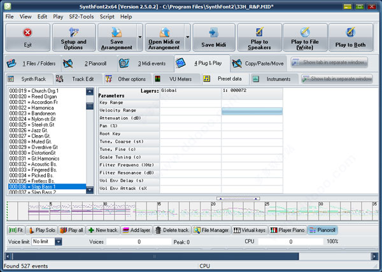Click Save Midi button

click(214, 38)
